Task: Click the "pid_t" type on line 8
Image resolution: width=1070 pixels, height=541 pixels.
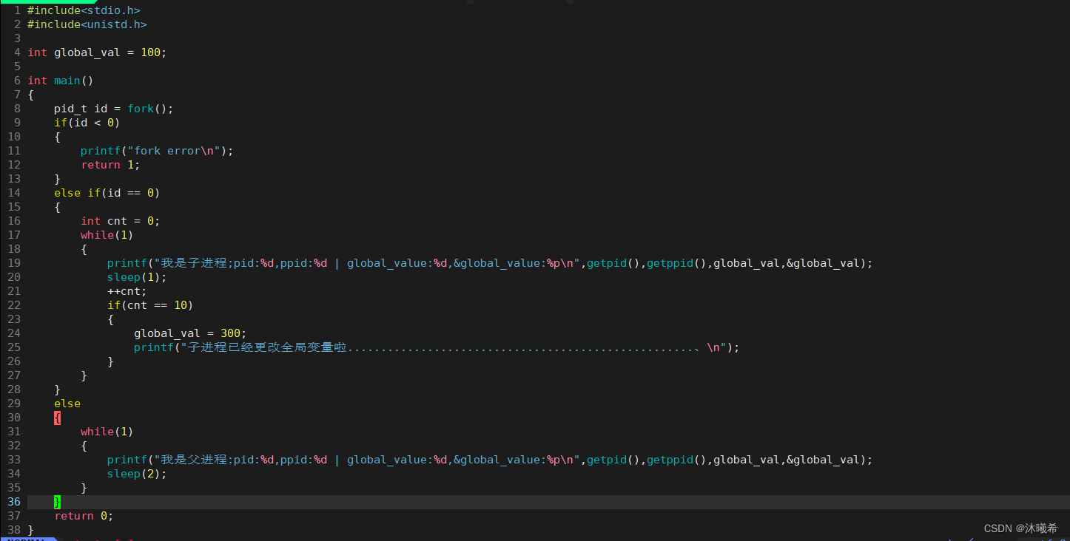Action: (x=70, y=109)
